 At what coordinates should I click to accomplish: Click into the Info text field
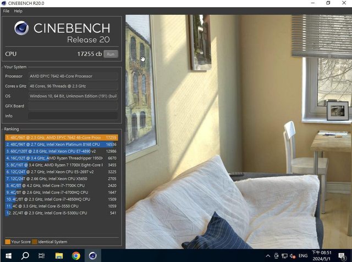click(x=73, y=116)
